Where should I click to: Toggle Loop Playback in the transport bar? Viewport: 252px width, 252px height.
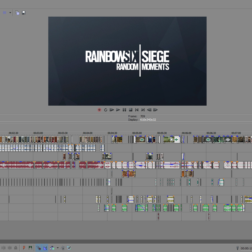coord(106,110)
